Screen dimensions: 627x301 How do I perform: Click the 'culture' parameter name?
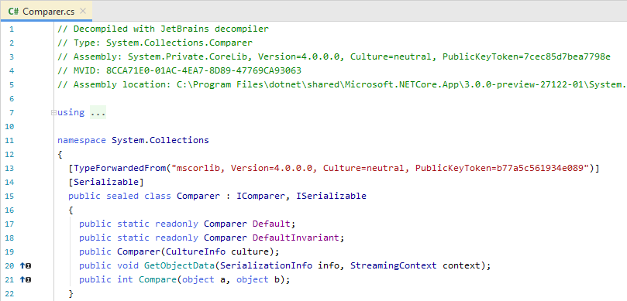point(250,251)
